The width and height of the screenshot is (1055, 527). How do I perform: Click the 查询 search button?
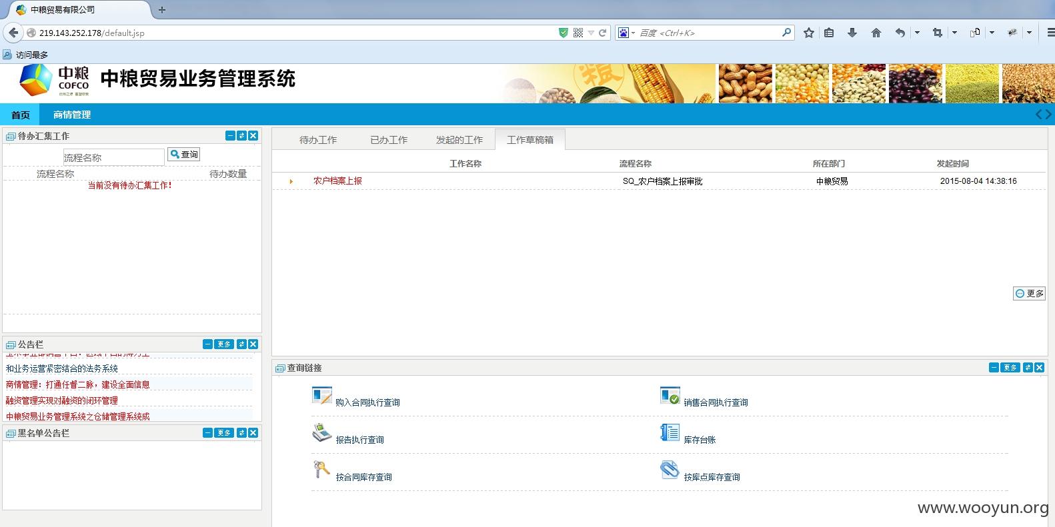click(x=183, y=155)
